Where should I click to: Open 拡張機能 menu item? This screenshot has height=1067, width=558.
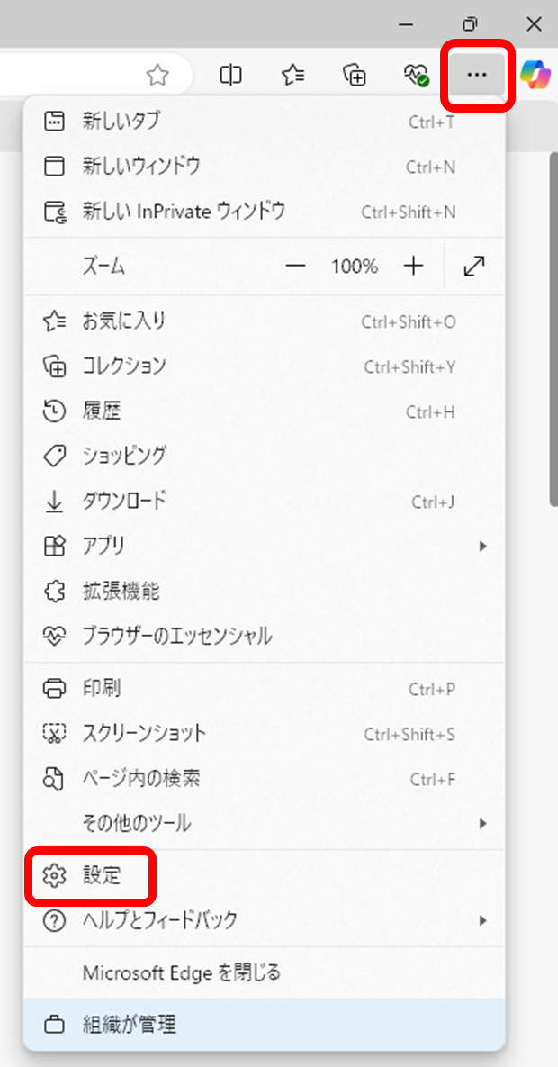pos(264,592)
